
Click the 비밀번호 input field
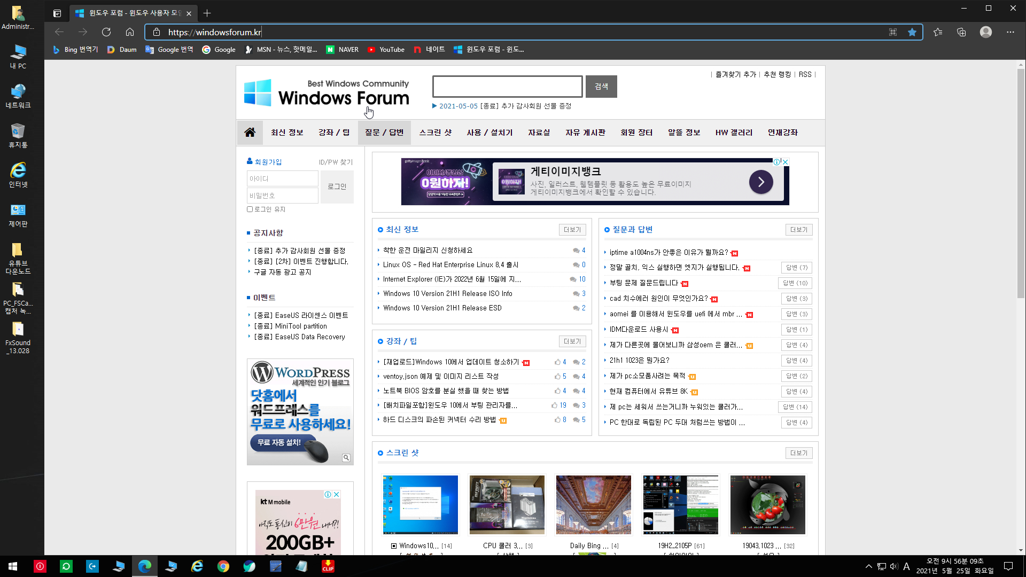click(x=283, y=196)
